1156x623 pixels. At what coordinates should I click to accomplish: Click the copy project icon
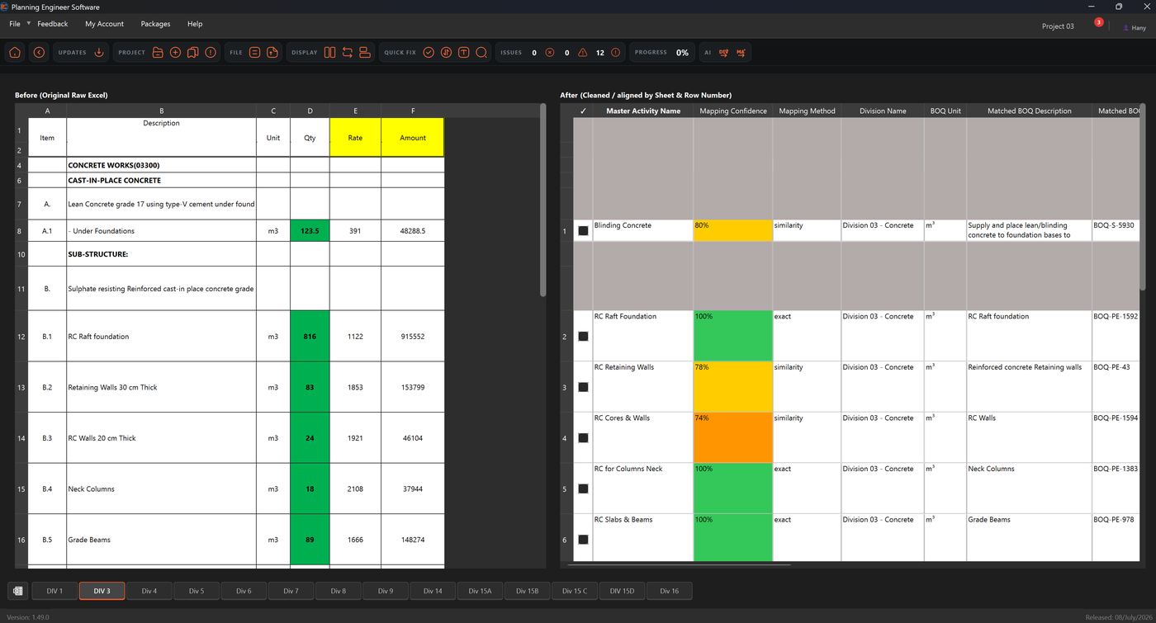(192, 52)
